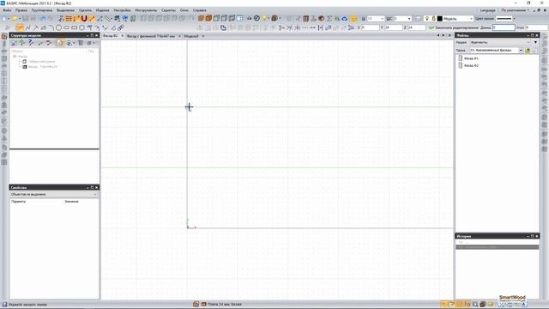The width and height of the screenshot is (549, 309).
Task: Click the light bulb toolbar icon
Action: [x=265, y=18]
